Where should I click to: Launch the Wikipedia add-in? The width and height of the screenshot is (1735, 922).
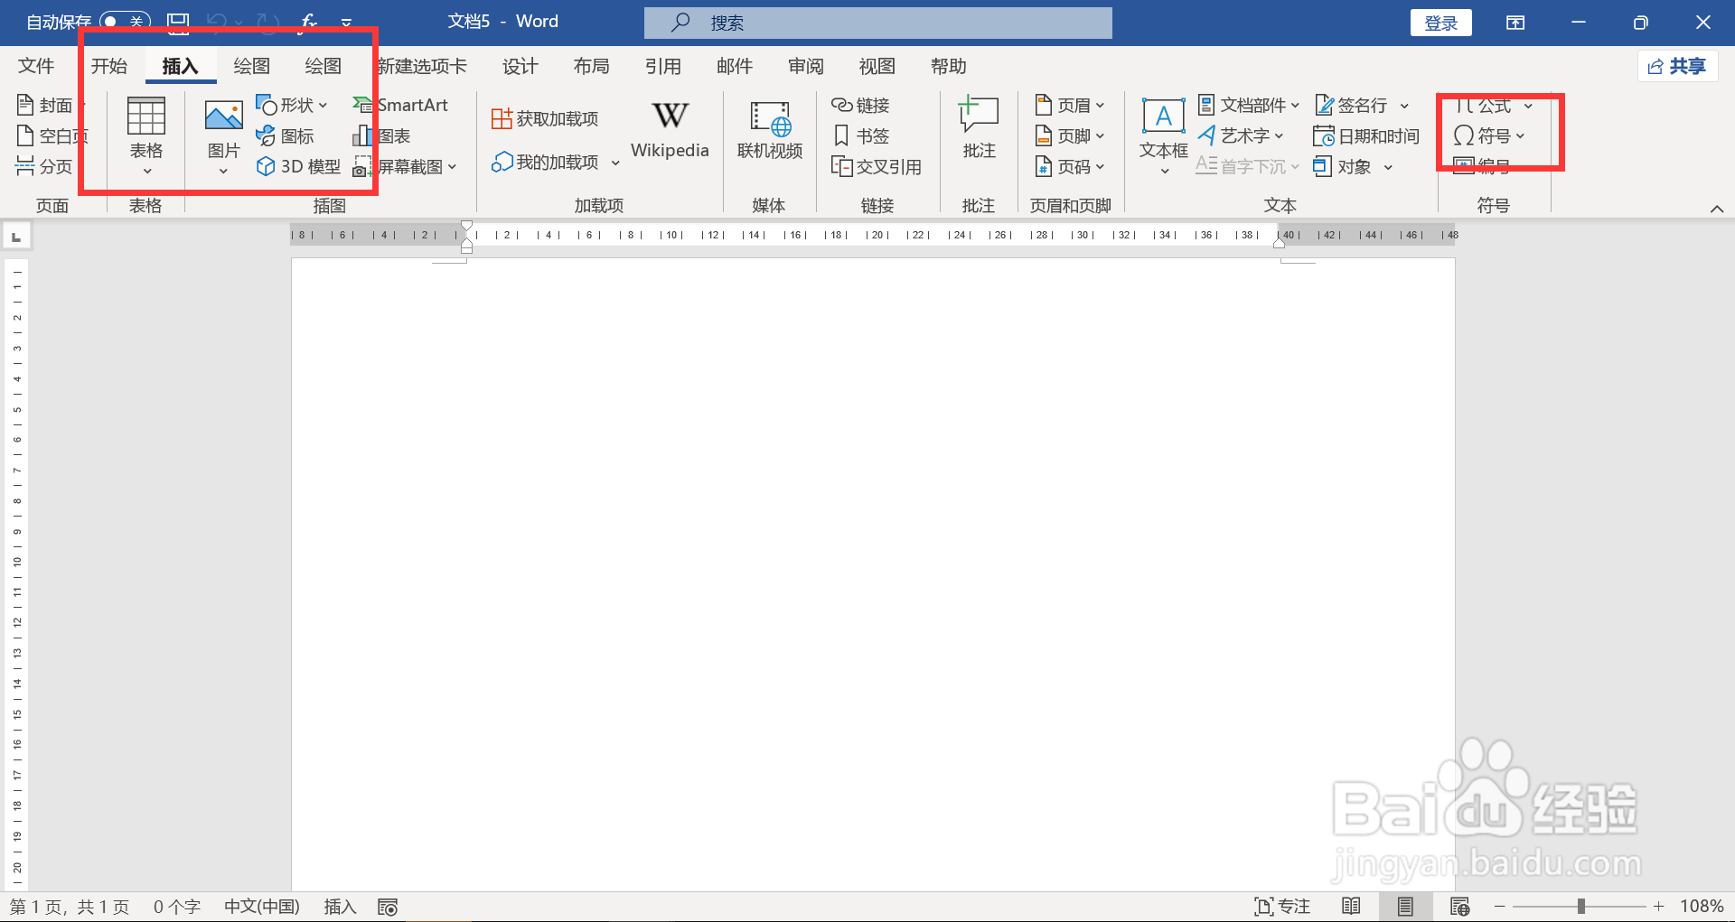pyautogui.click(x=670, y=131)
